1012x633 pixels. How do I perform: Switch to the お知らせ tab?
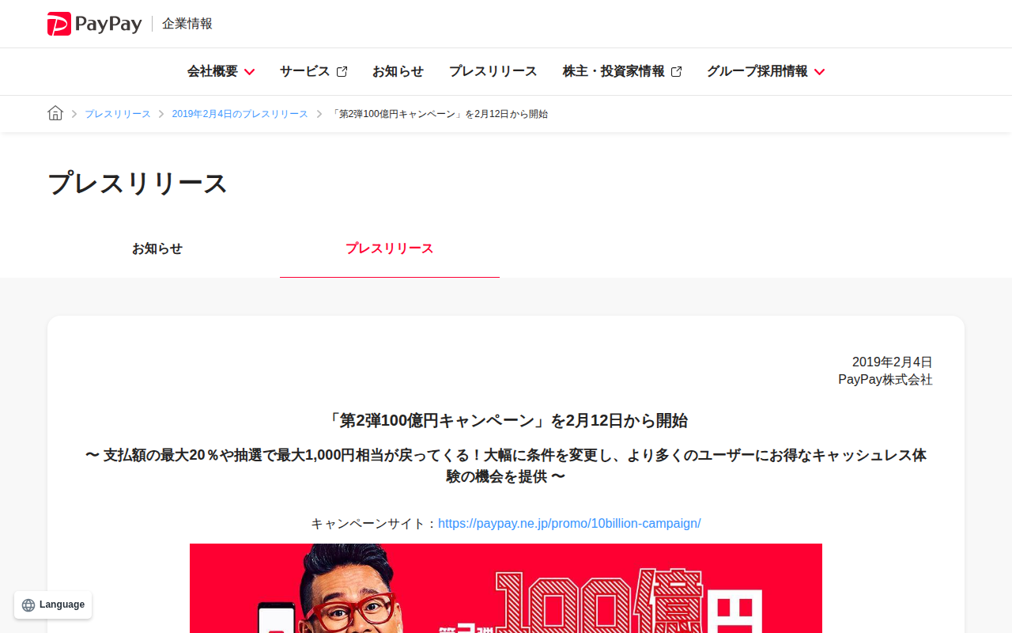click(x=157, y=248)
